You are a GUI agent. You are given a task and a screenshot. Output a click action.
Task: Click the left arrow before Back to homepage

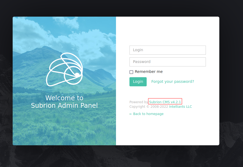pos(131,114)
